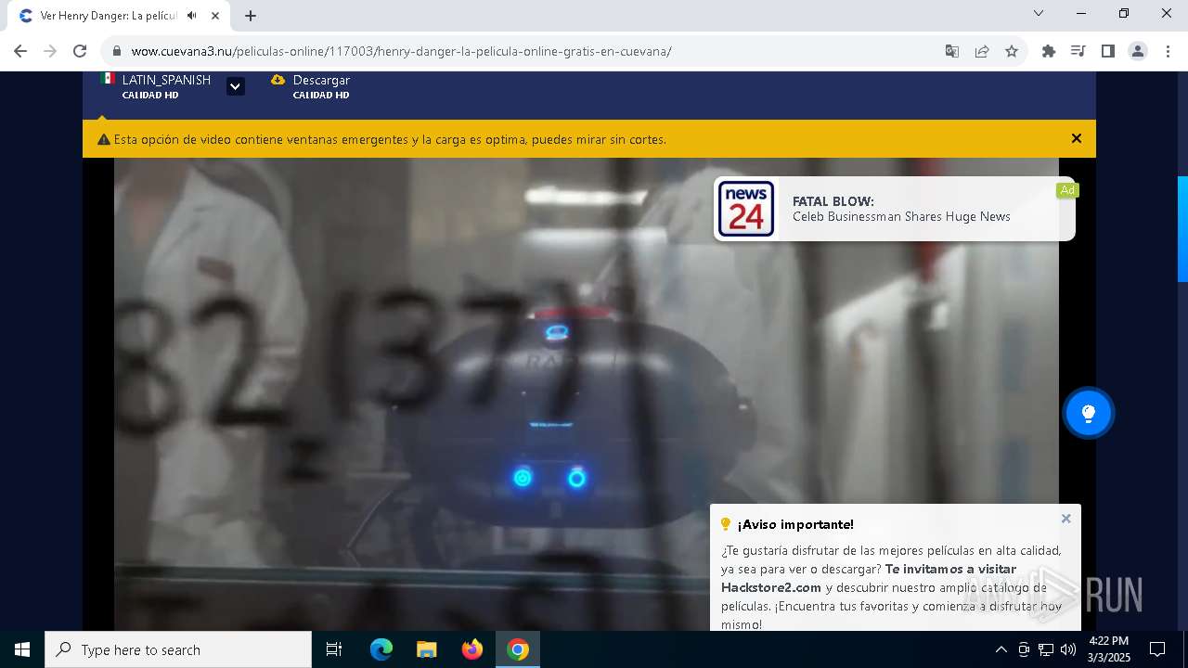The height and width of the screenshot is (668, 1188).
Task: Bookmark this page with the star
Action: click(1012, 51)
